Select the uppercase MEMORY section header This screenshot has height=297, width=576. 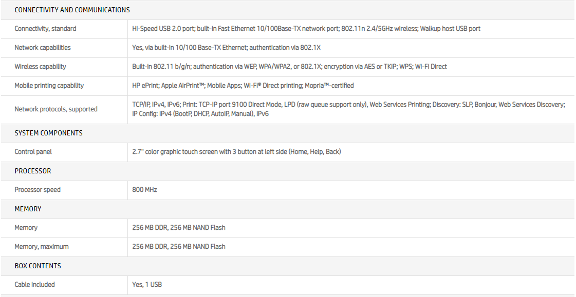click(28, 209)
